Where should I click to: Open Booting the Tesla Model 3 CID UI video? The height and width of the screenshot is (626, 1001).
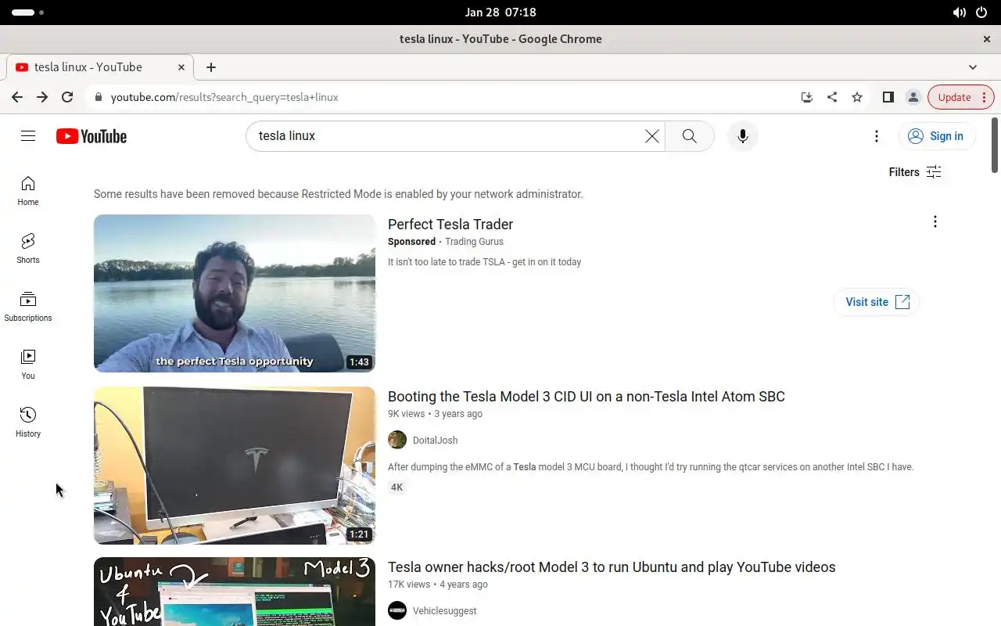[x=587, y=397]
